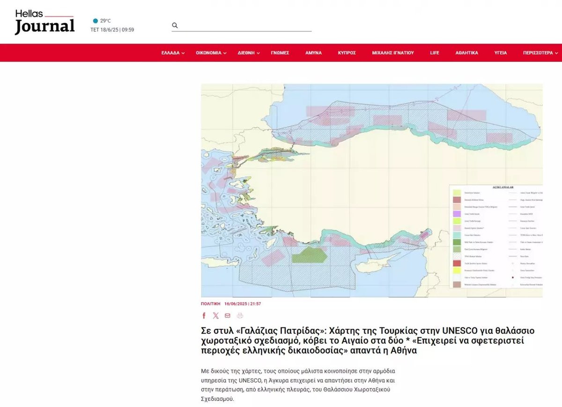
Task: Expand the ΟΙΚΟΝΟΜΙΑ dropdown menu
Action: click(211, 53)
